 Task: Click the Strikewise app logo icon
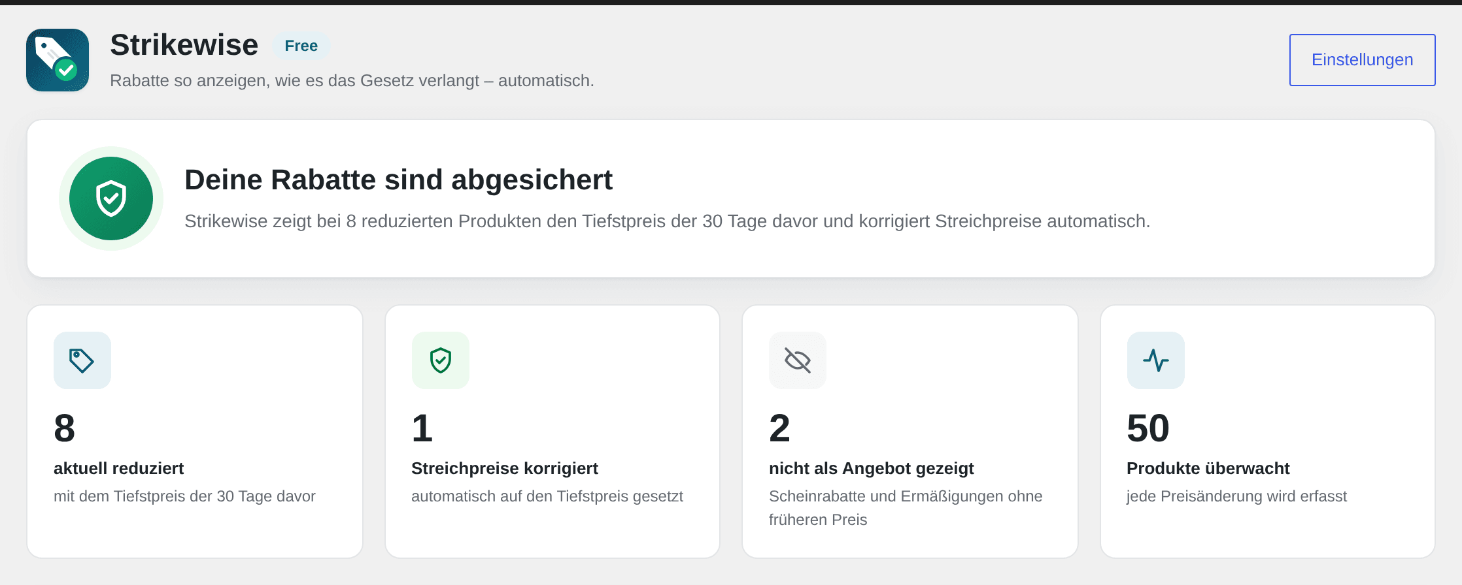click(x=58, y=60)
